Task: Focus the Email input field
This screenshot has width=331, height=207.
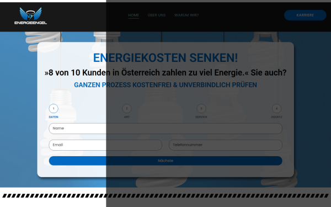Action: [105, 145]
